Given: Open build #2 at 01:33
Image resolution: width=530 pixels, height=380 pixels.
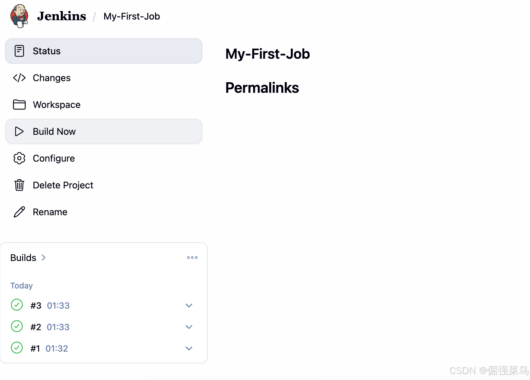Looking at the screenshot, I should point(58,327).
